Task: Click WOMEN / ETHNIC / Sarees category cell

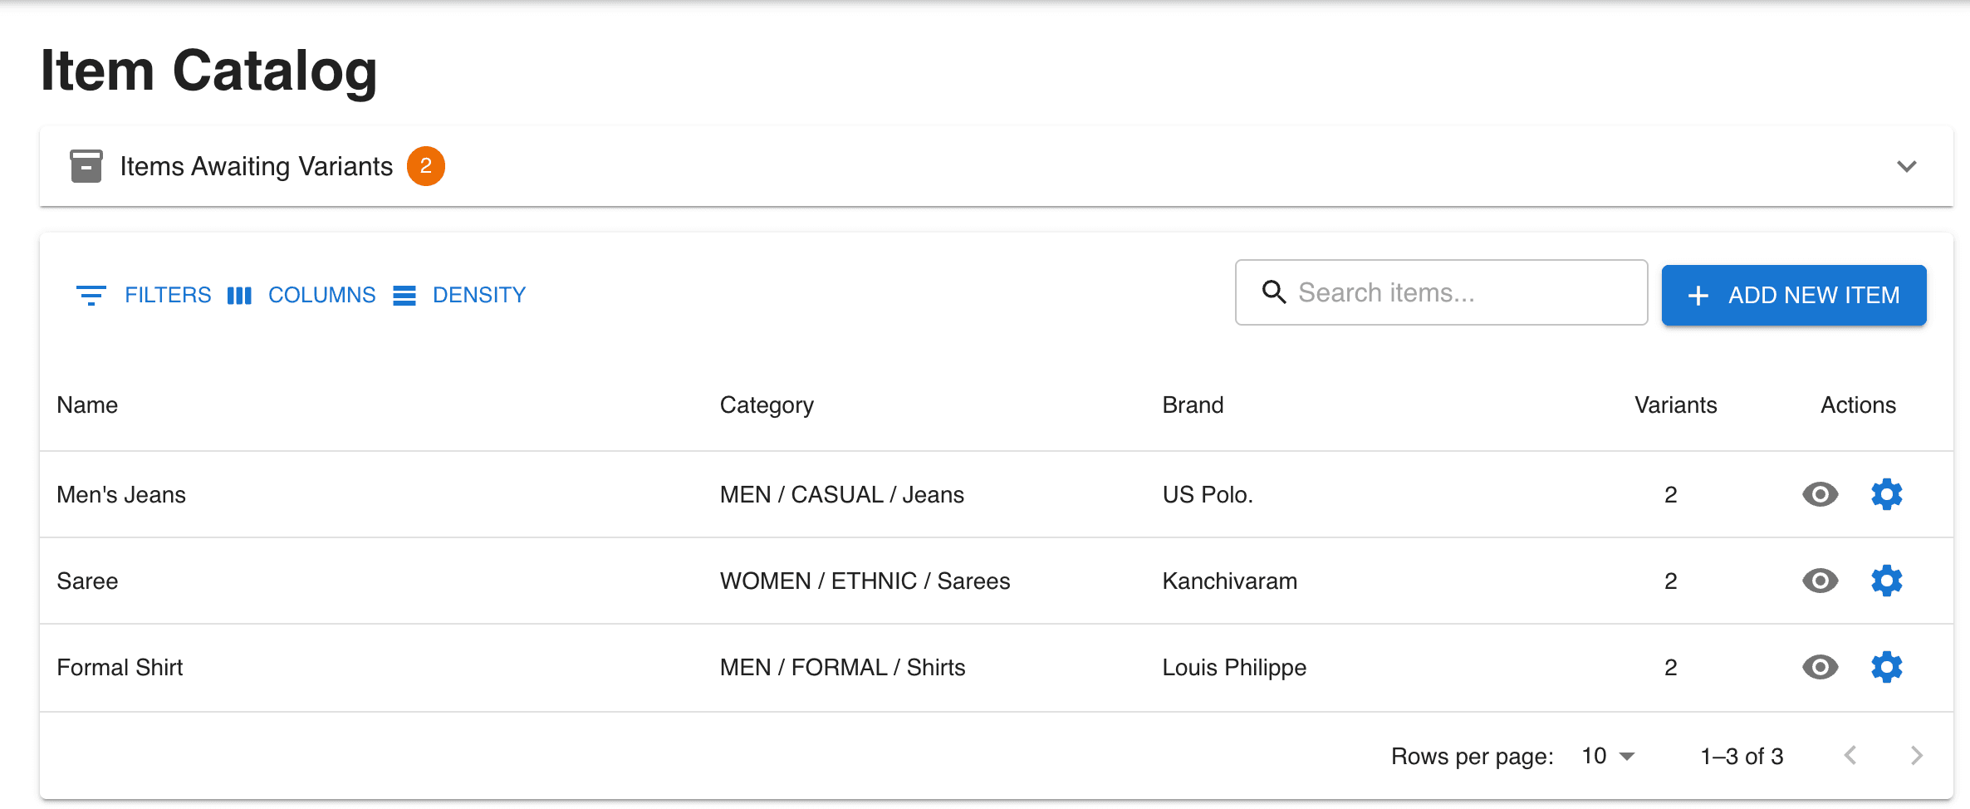Action: 865,581
